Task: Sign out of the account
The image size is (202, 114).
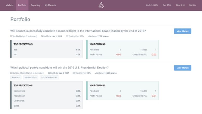Action: click(x=193, y=5)
